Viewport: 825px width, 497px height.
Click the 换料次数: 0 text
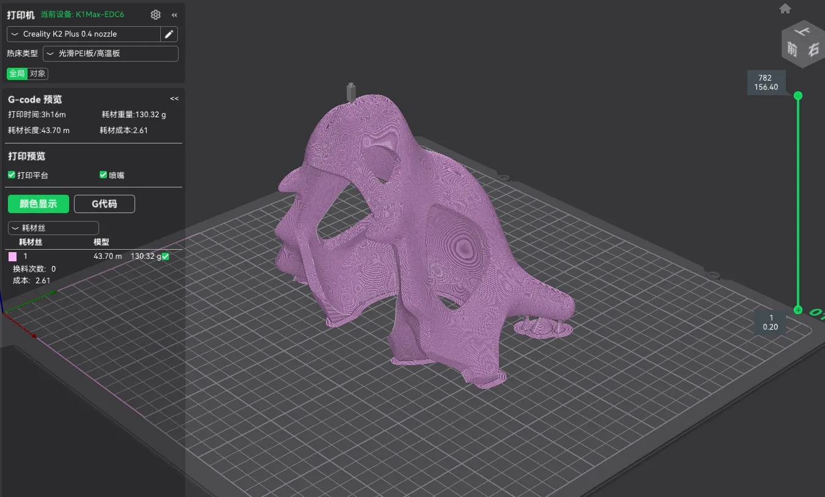34,269
